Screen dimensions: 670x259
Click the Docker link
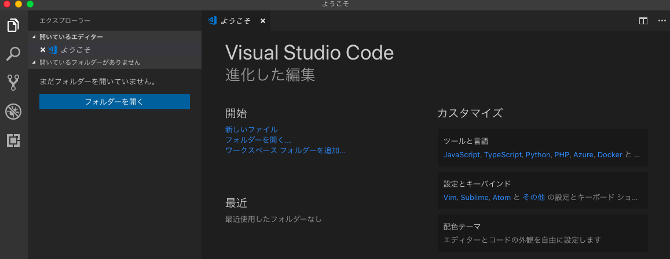[610, 155]
